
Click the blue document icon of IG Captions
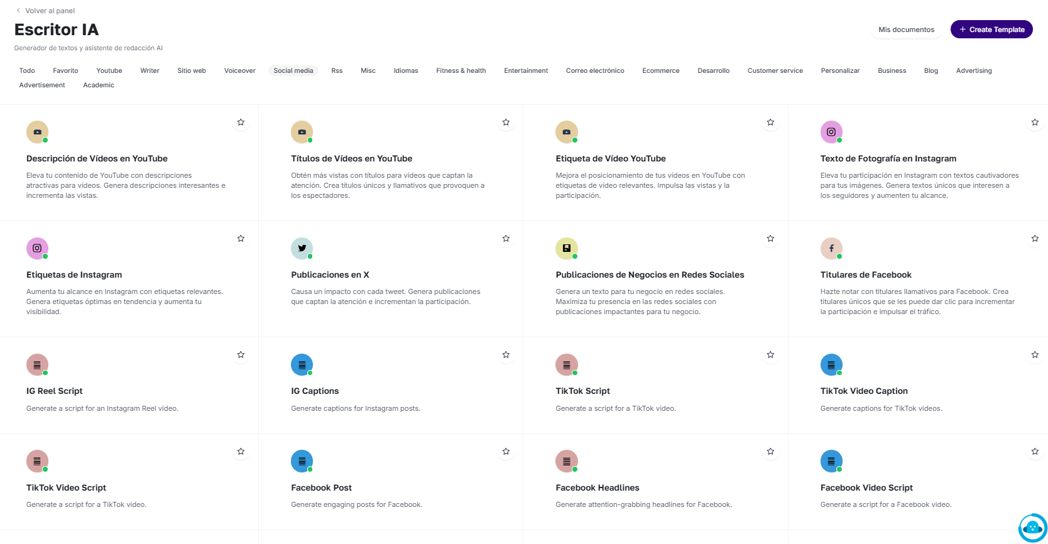click(x=302, y=364)
